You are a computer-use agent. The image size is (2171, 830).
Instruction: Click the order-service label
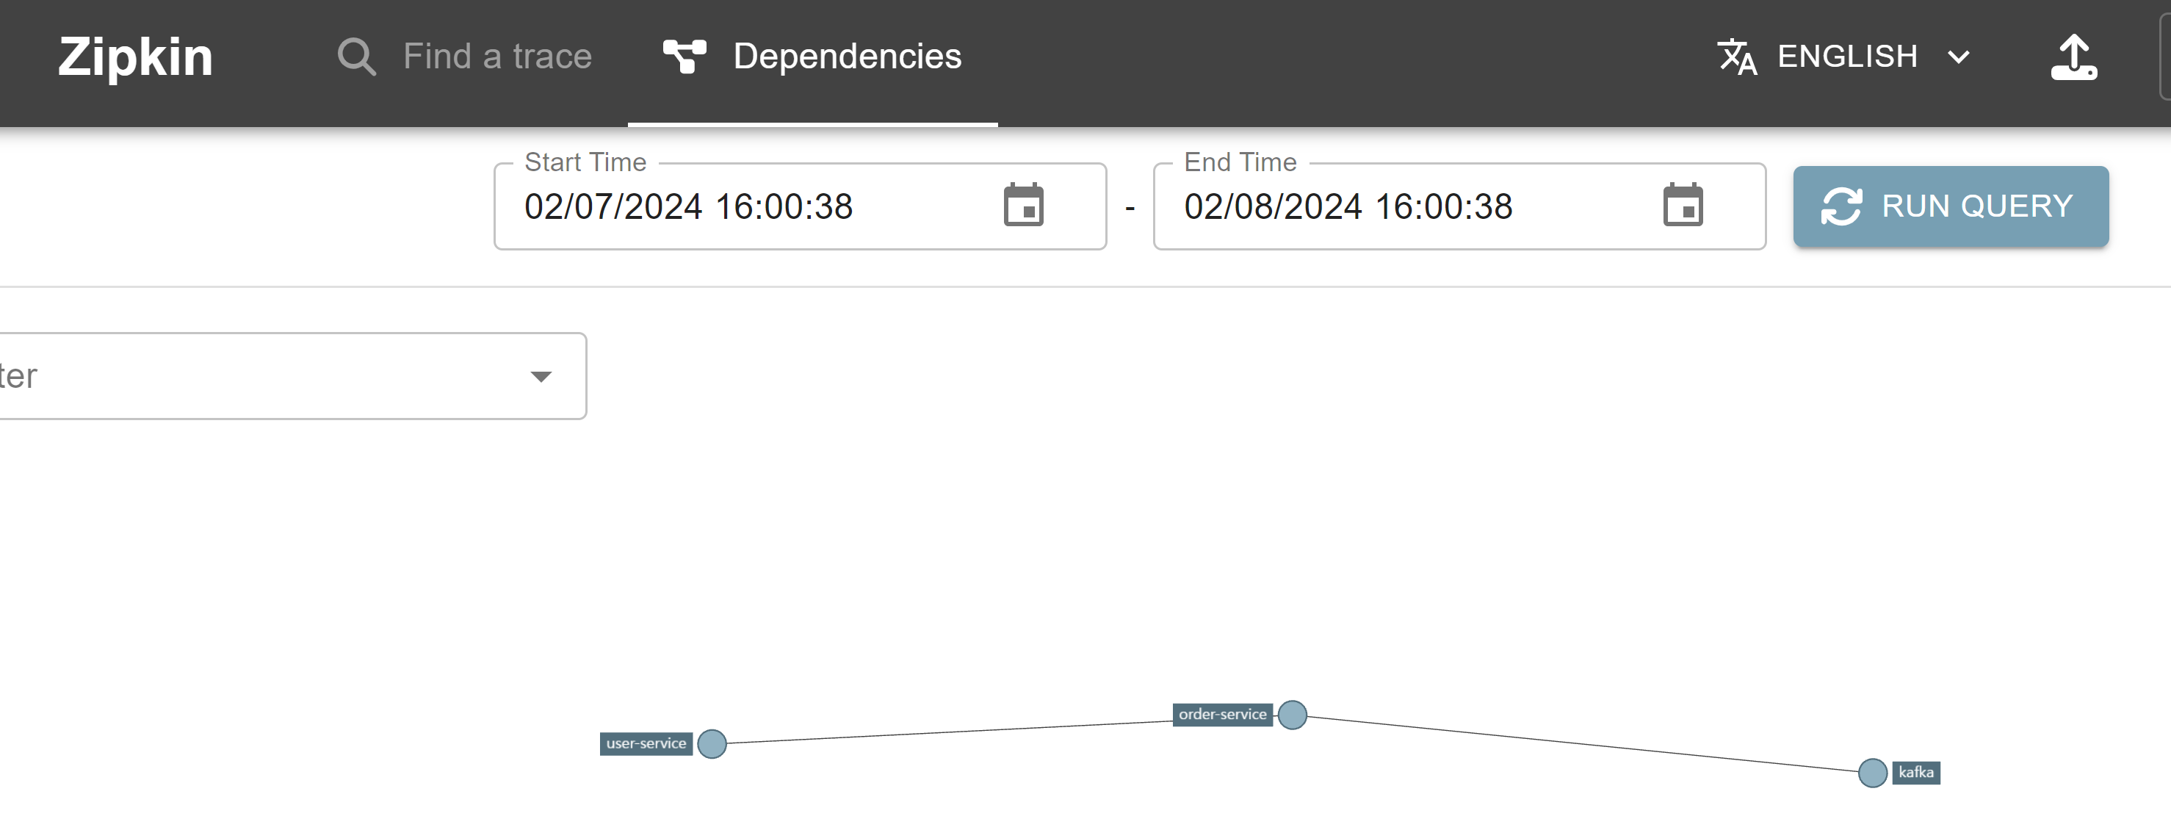pos(1222,715)
